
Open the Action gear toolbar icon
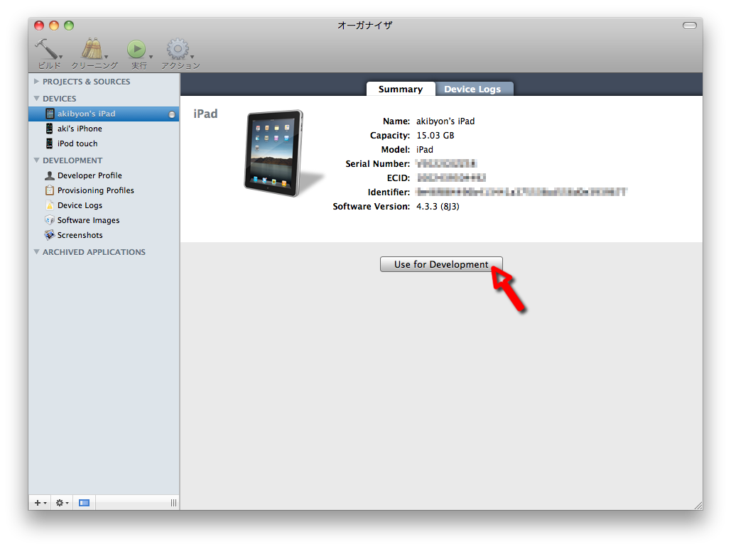pyautogui.click(x=178, y=49)
